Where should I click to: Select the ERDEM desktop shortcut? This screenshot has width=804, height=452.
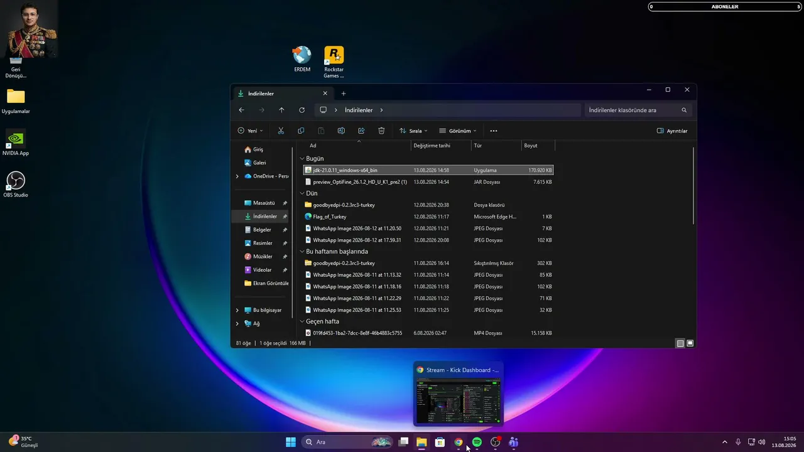click(302, 59)
